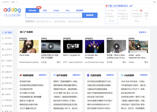Select the Google search tab

click(x=56, y=10)
